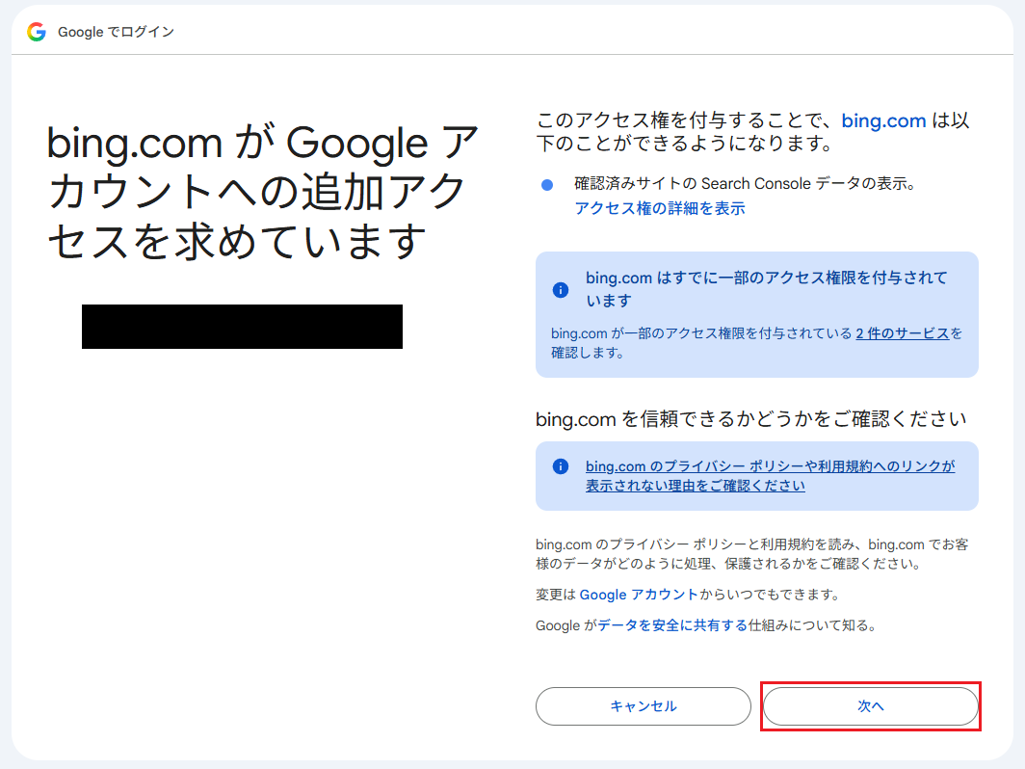1025x769 pixels.
Task: Open the アクセス権の詳細を表示 link
Action: [660, 208]
